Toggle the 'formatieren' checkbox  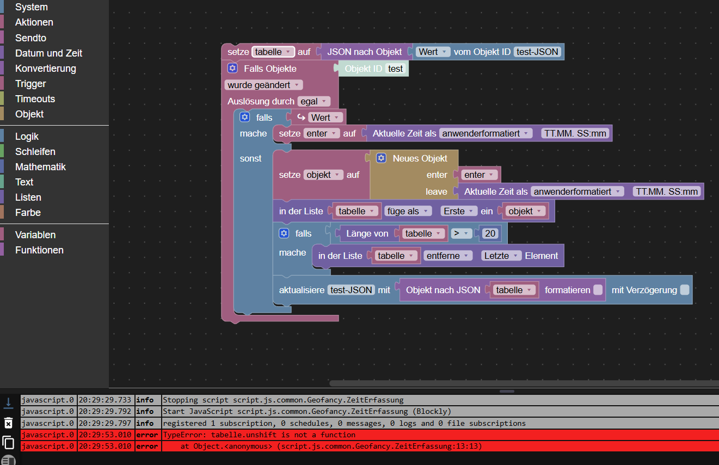598,290
